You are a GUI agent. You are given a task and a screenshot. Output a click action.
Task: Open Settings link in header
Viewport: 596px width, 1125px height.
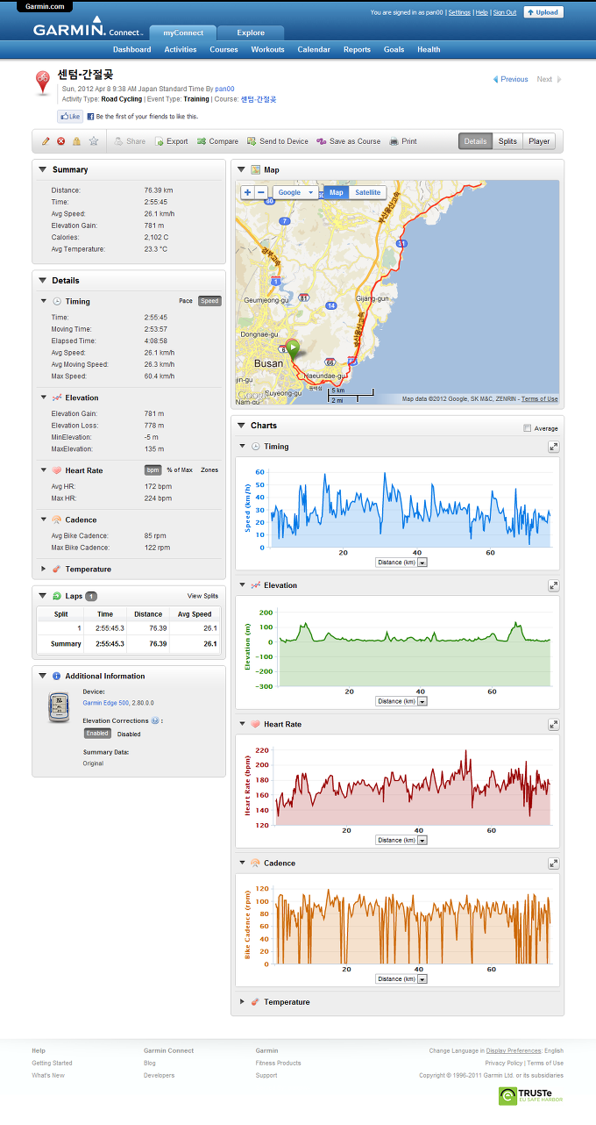tap(459, 12)
